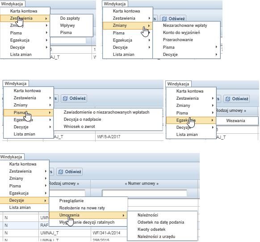Expand arrow of Decyzje below Przerachowanie's Pisma
The height and width of the screenshot is (242, 260).
216,54
